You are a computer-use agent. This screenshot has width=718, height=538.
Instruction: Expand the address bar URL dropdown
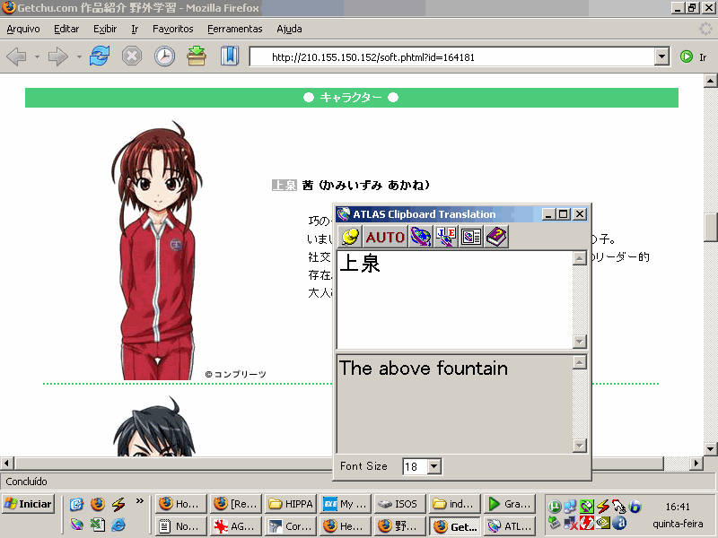[661, 56]
